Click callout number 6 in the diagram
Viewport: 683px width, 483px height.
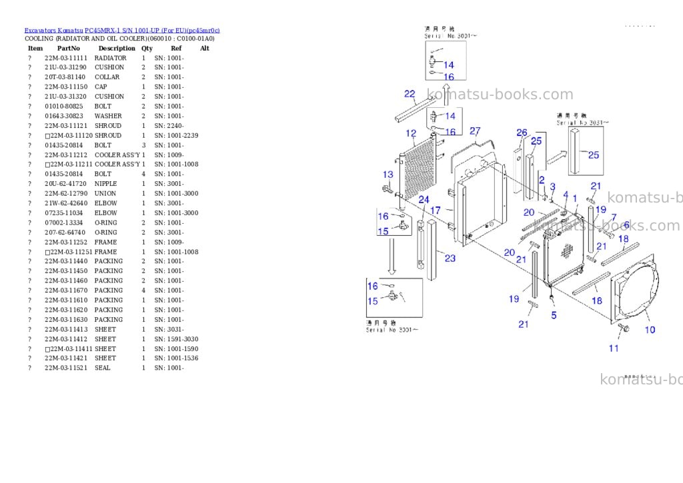coord(626,225)
